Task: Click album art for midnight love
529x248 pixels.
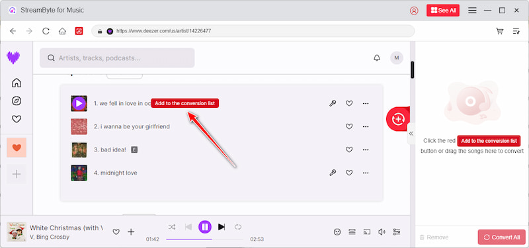Action: pos(79,173)
